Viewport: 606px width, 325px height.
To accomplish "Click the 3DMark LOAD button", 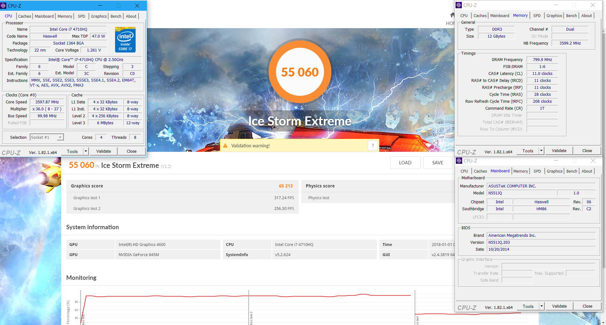I will [405, 163].
